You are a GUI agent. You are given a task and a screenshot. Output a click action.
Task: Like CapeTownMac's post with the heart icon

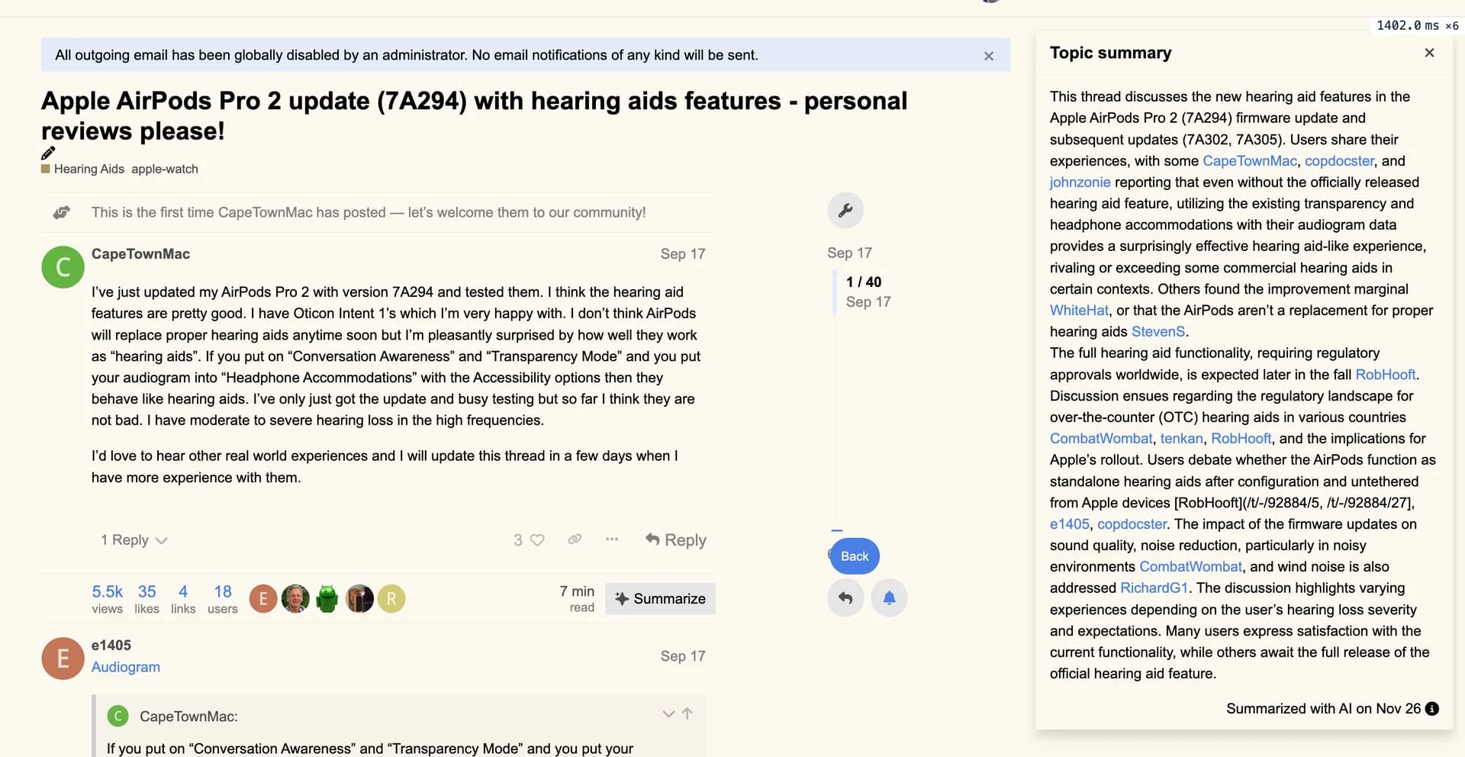(x=537, y=540)
